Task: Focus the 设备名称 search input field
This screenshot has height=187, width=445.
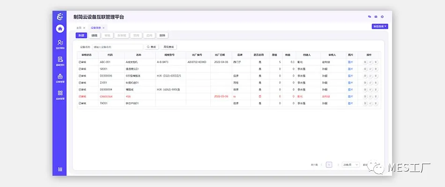Action: click(x=117, y=47)
